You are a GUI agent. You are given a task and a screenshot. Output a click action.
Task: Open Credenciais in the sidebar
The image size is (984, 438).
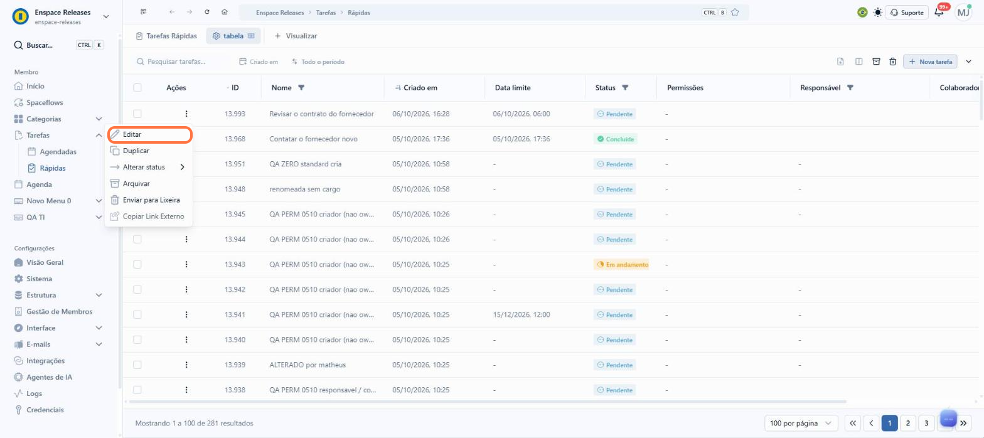click(x=45, y=410)
